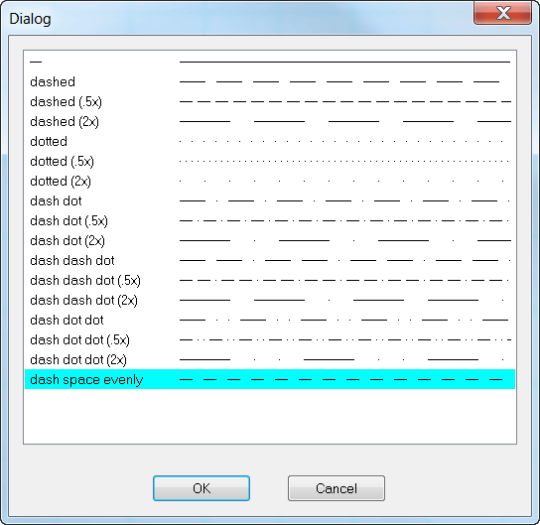The image size is (540, 525).
Task: Select the 'dotted' line style
Action: tap(270, 142)
